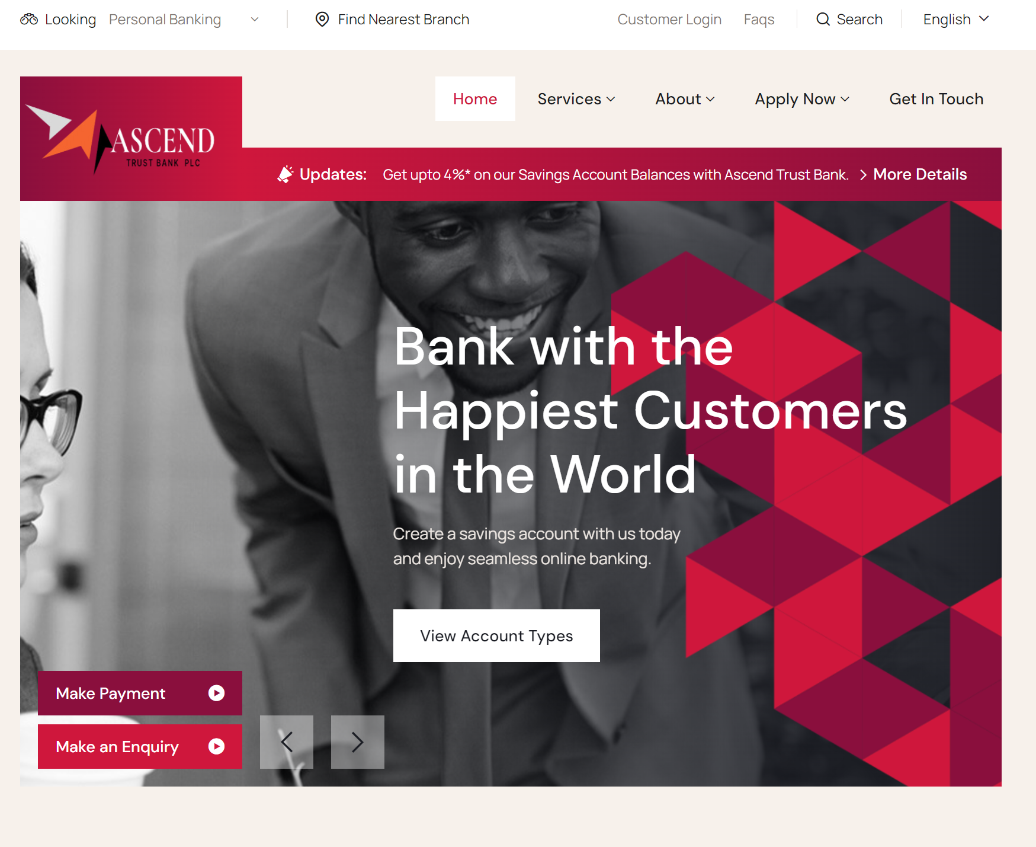Click the Make an Enquiry play icon
Image resolution: width=1036 pixels, height=847 pixels.
point(217,746)
